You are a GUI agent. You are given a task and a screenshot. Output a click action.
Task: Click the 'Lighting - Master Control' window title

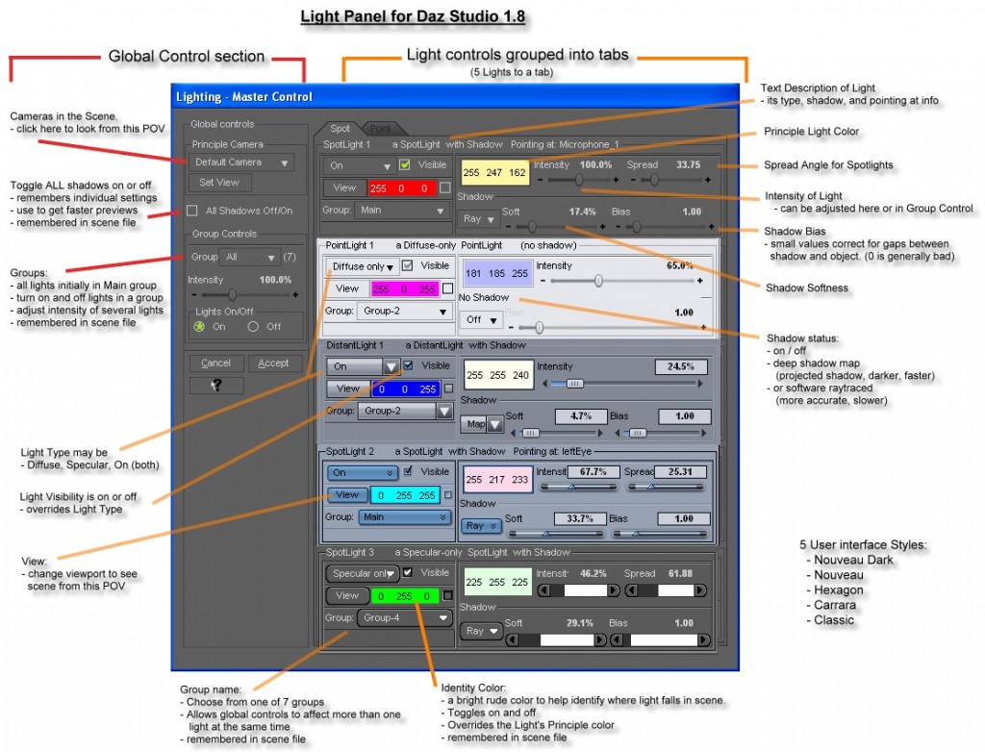point(243,97)
